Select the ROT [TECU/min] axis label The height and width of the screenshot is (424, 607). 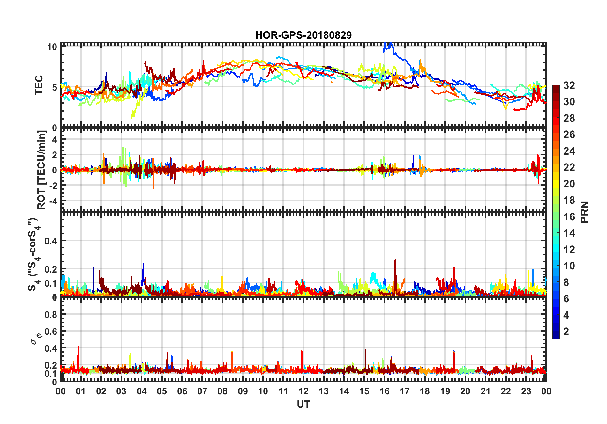pyautogui.click(x=41, y=170)
